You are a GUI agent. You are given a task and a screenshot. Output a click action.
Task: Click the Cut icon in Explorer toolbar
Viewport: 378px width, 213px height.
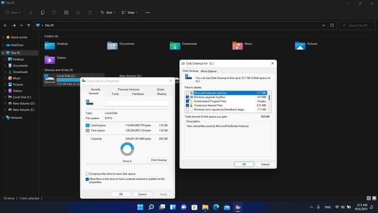[x=31, y=12]
